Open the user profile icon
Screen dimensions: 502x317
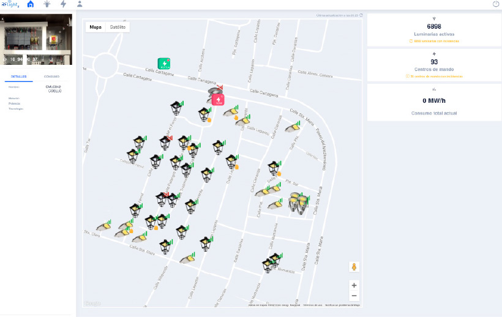click(80, 4)
